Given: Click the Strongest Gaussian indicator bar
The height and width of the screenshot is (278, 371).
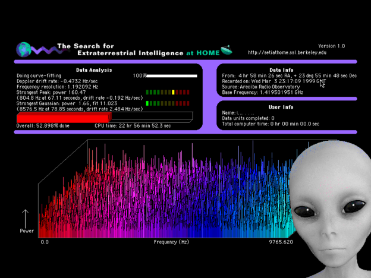Looking at the screenshot, I should pos(168,103).
